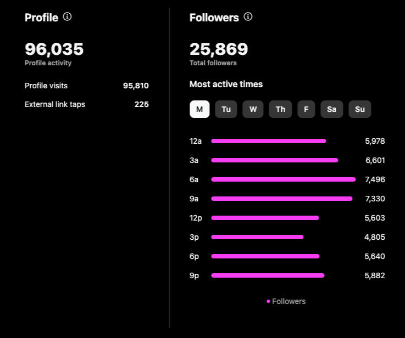Image resolution: width=405 pixels, height=338 pixels.
Task: Click the 6p activity bar
Action: coord(265,256)
